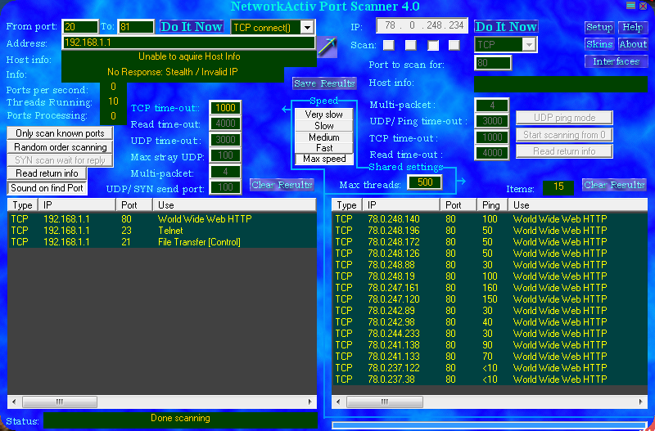This screenshot has width=655, height=431.
Task: Click the right arrow beside Max threads
Action: point(461,181)
